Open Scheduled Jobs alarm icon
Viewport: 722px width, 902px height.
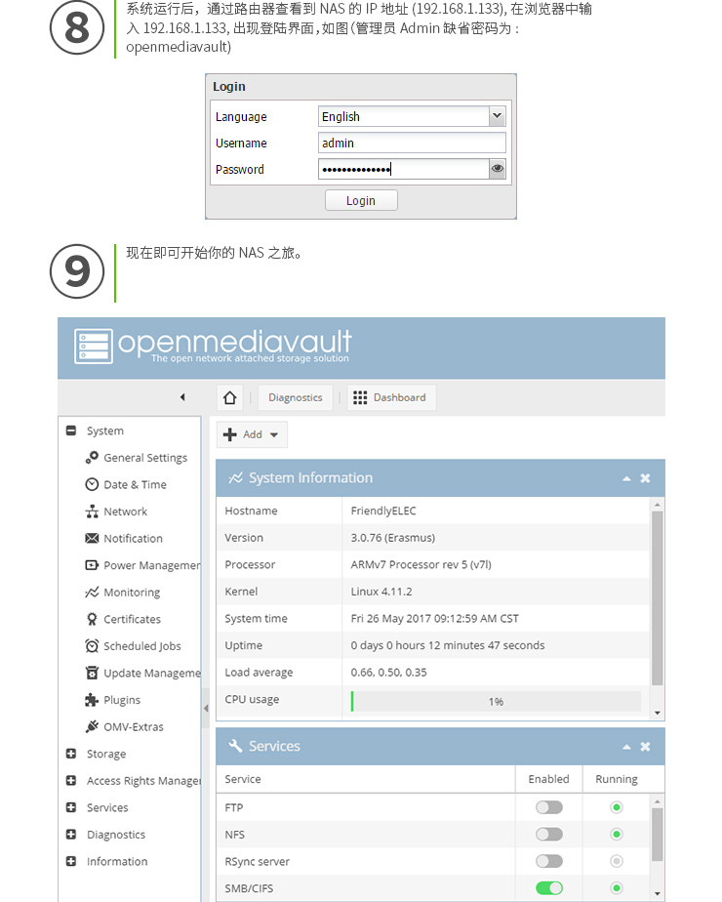click(x=92, y=645)
